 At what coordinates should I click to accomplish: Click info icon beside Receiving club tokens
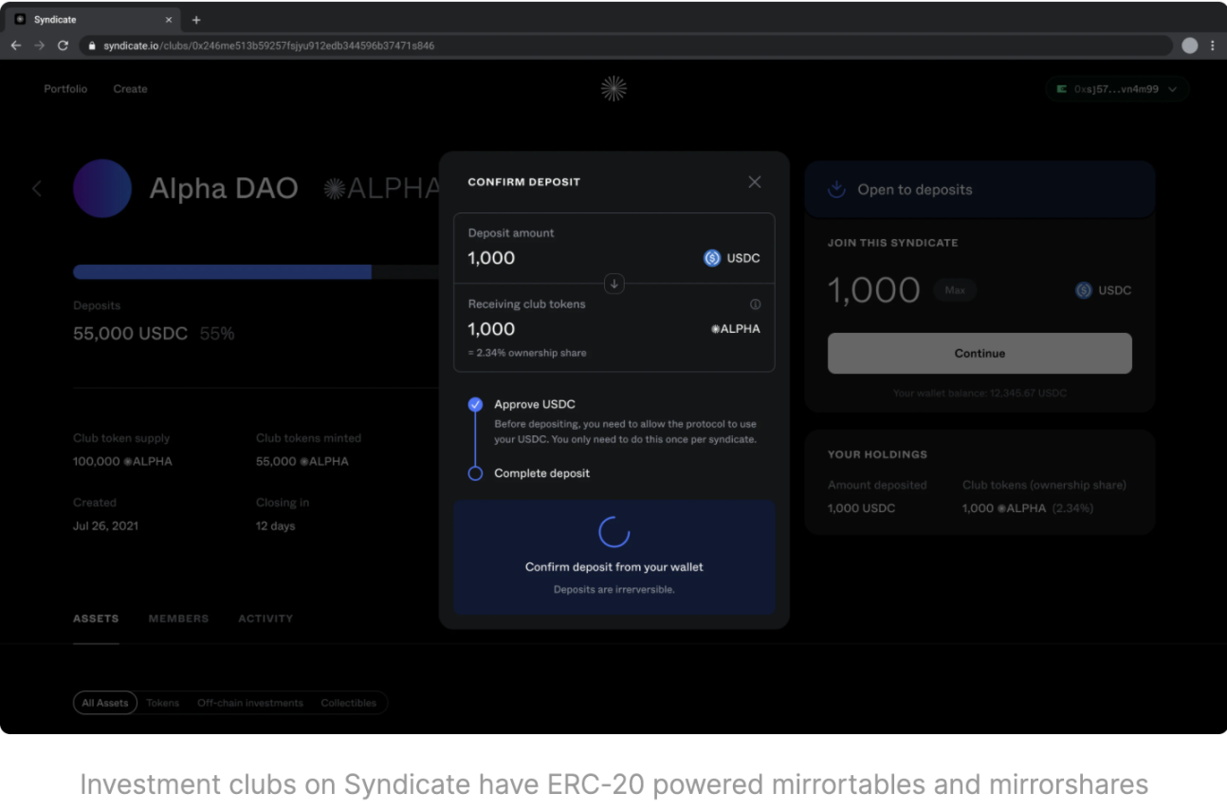(755, 304)
